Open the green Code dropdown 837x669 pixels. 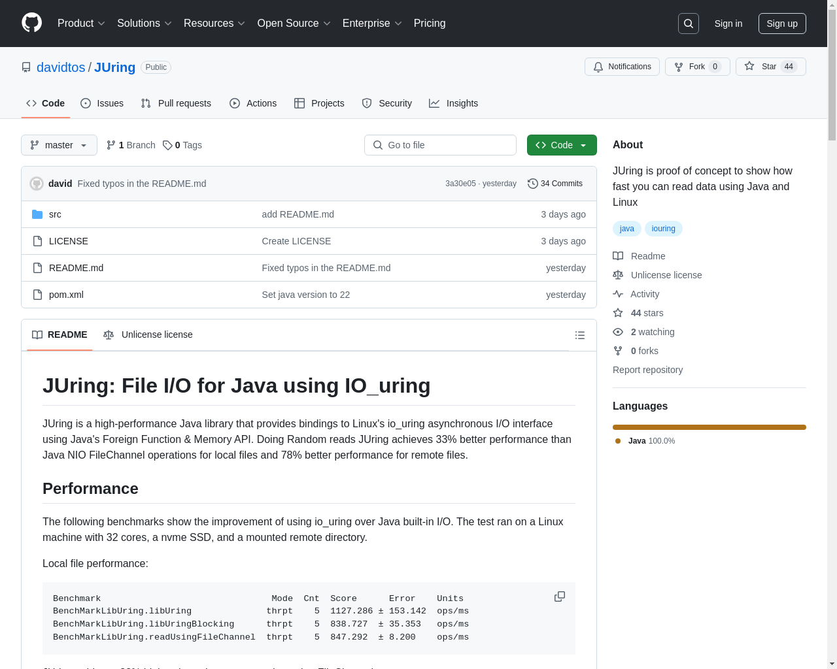click(562, 145)
